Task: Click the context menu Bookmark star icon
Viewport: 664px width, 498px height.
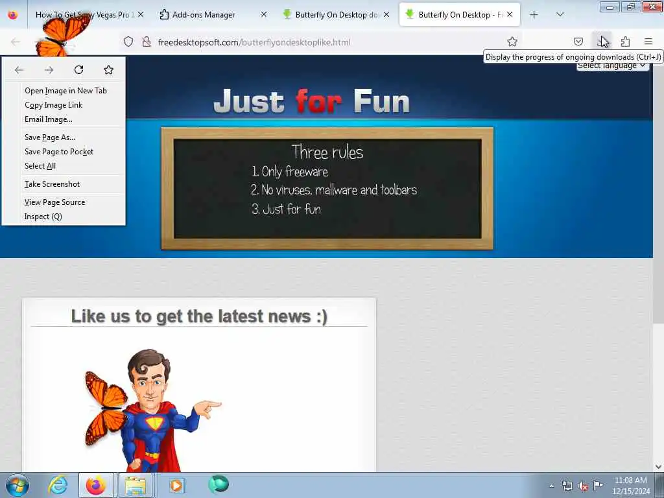Action: click(x=108, y=70)
